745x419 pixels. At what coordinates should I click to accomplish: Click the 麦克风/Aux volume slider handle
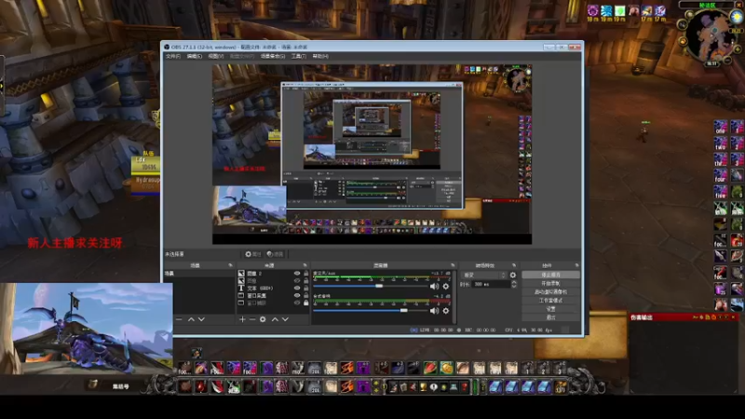pos(379,286)
